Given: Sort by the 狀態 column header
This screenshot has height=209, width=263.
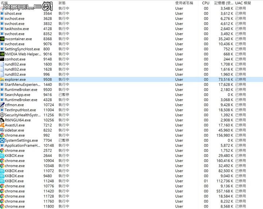Looking at the screenshot, I should point(62,3).
